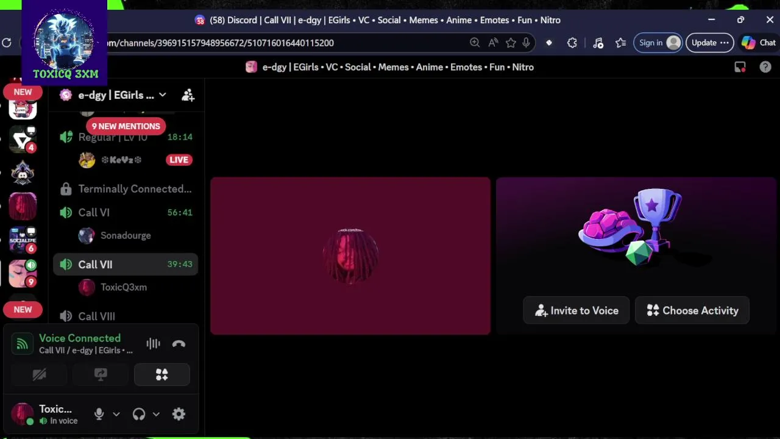Open the hooded figure server icon

pos(23,174)
